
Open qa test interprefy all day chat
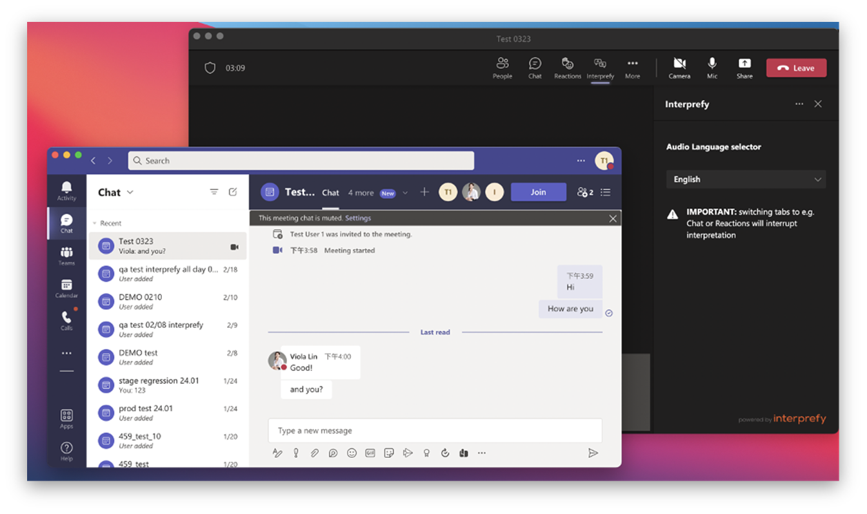[167, 274]
